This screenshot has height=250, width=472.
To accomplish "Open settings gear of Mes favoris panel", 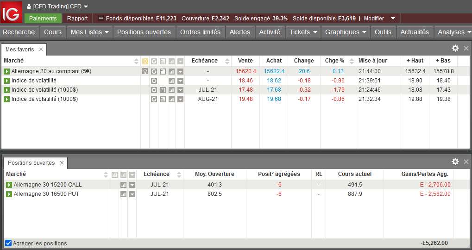I will point(455,48).
